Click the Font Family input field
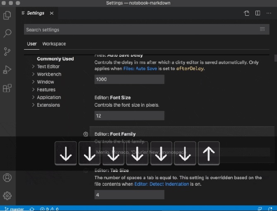 (182, 152)
